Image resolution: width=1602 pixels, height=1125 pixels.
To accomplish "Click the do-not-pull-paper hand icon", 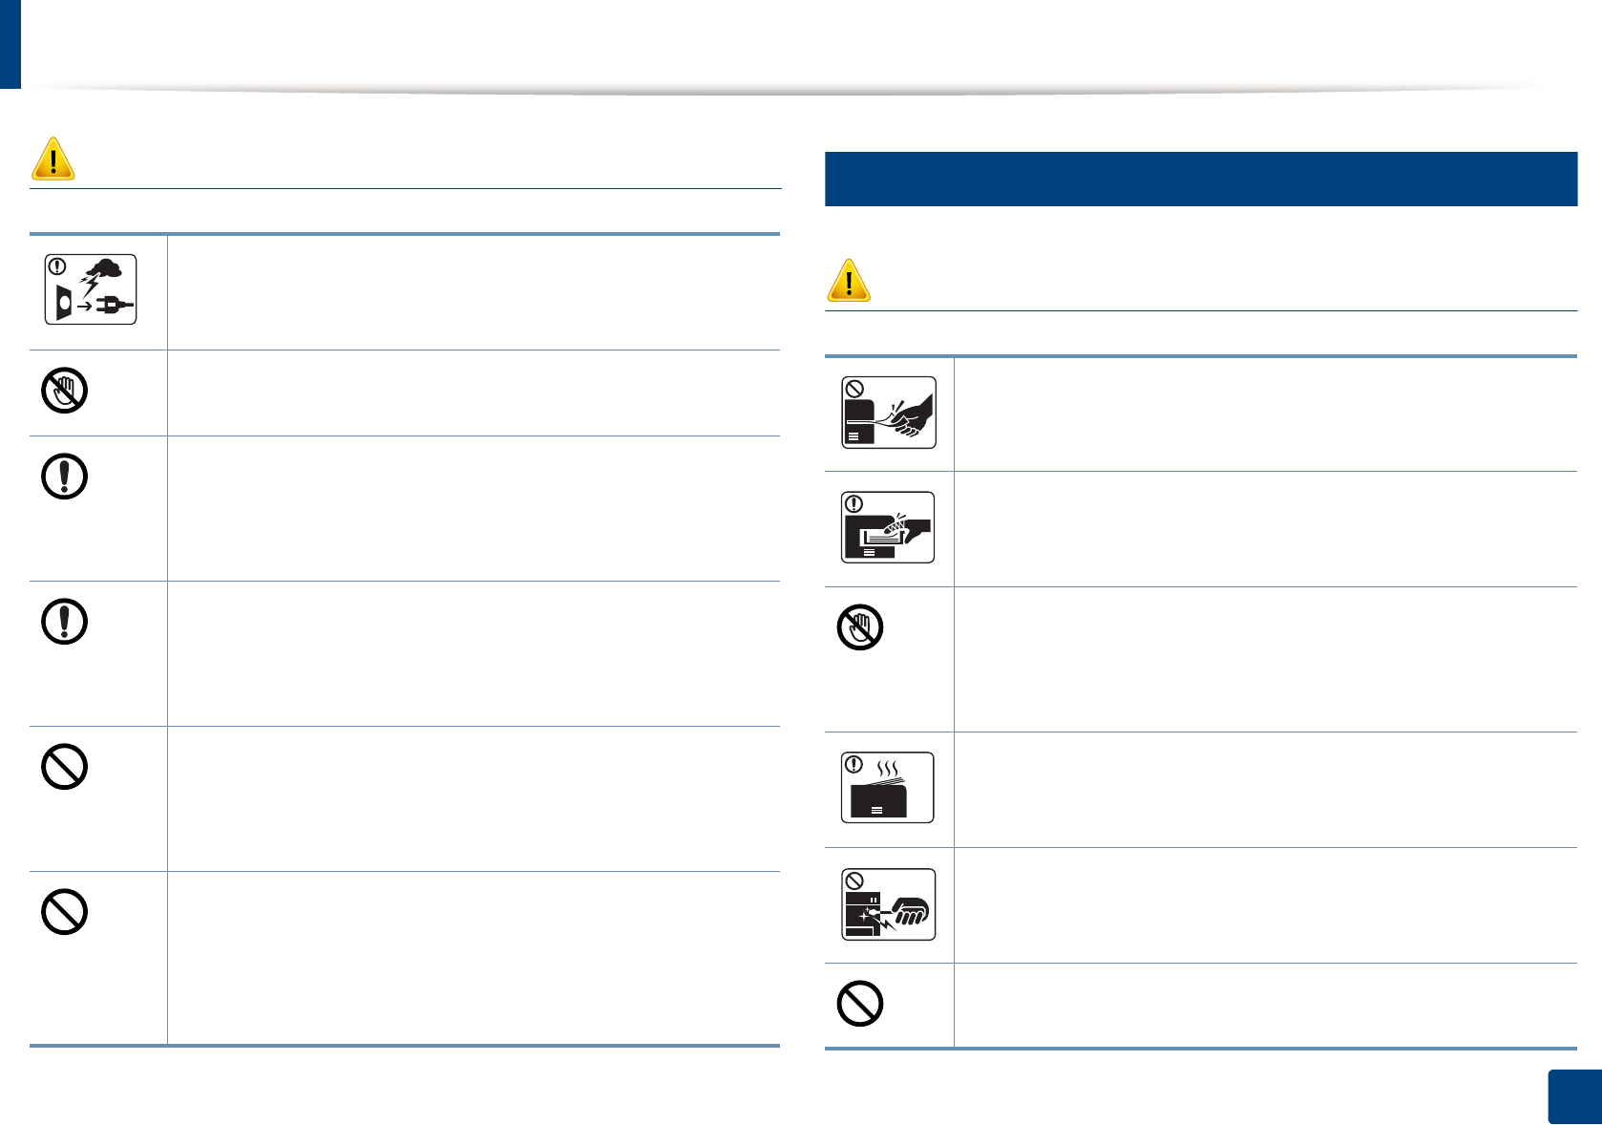I will 888,413.
